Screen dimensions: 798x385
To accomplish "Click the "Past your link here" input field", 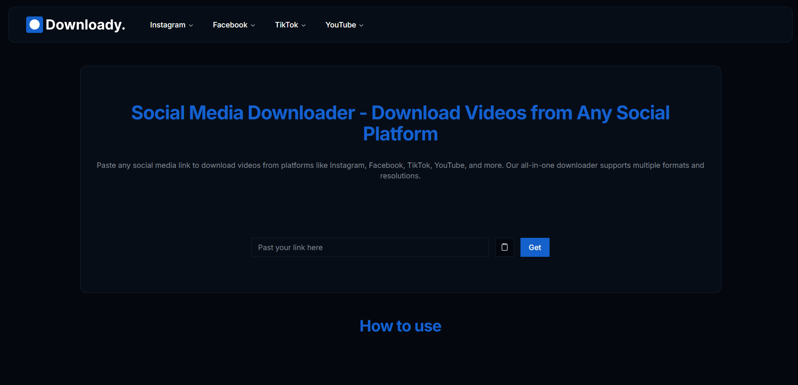I will [x=369, y=247].
